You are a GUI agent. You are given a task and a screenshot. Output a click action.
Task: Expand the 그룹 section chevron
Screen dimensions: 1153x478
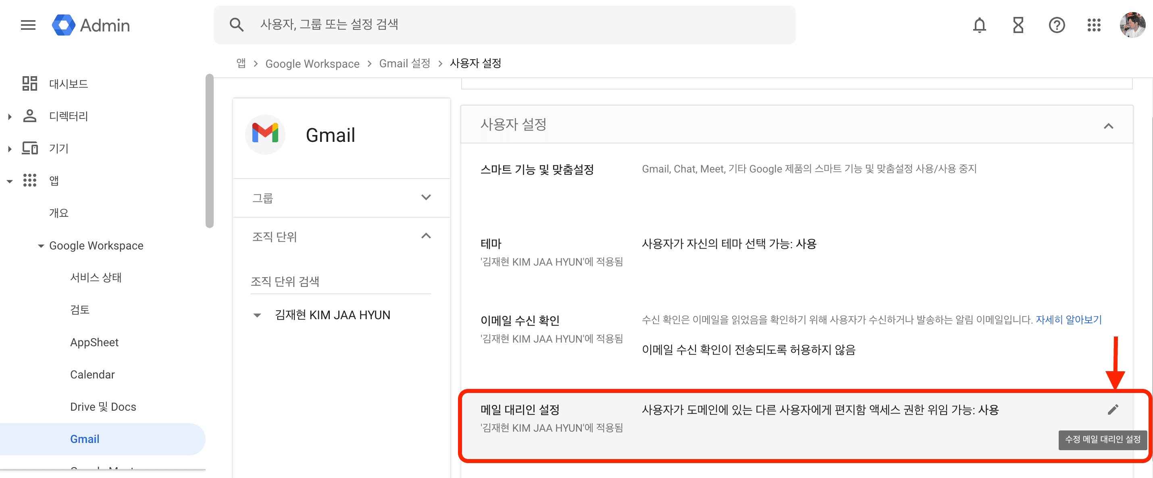point(426,197)
